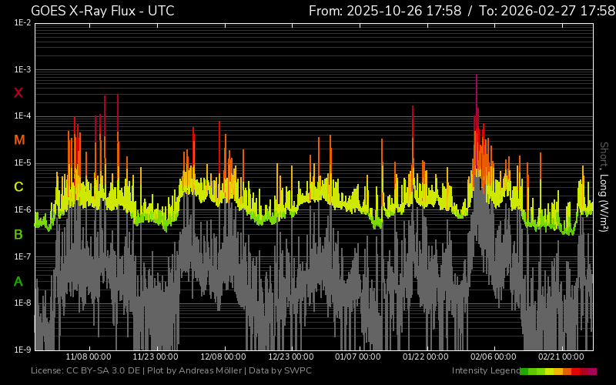Screen dimensions: 616x385
Task: Click the orange M flare class label
Action: click(18, 140)
